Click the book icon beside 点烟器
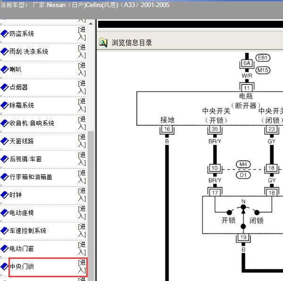 [x=5, y=87]
